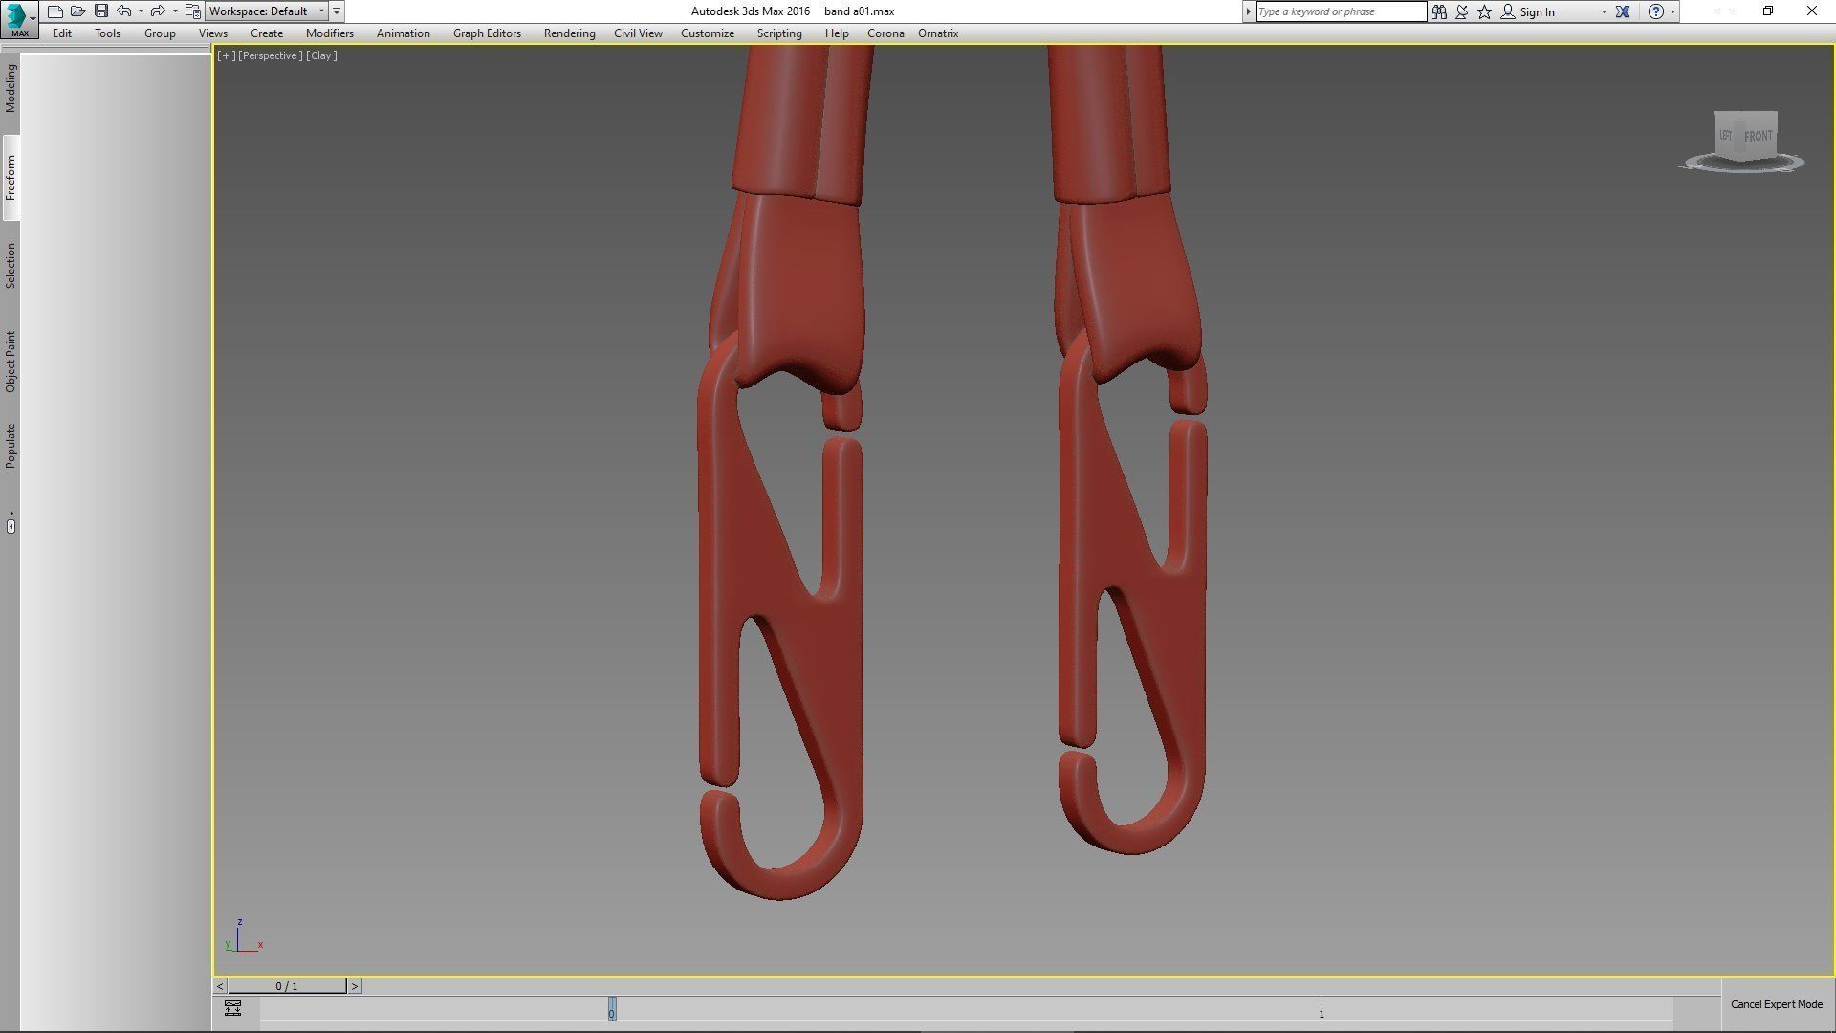Open the Create menu
The image size is (1836, 1033).
[267, 33]
